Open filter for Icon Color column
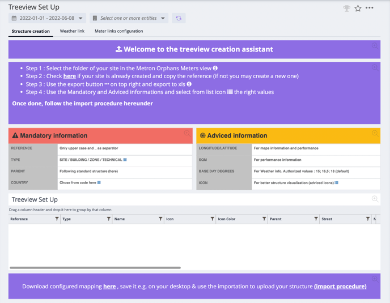 pos(264,219)
